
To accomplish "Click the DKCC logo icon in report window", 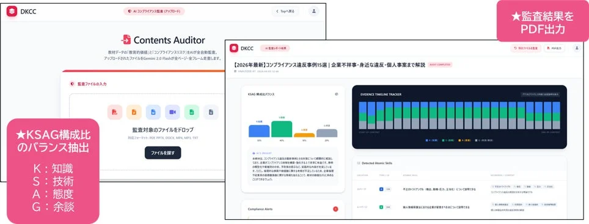I will point(234,48).
